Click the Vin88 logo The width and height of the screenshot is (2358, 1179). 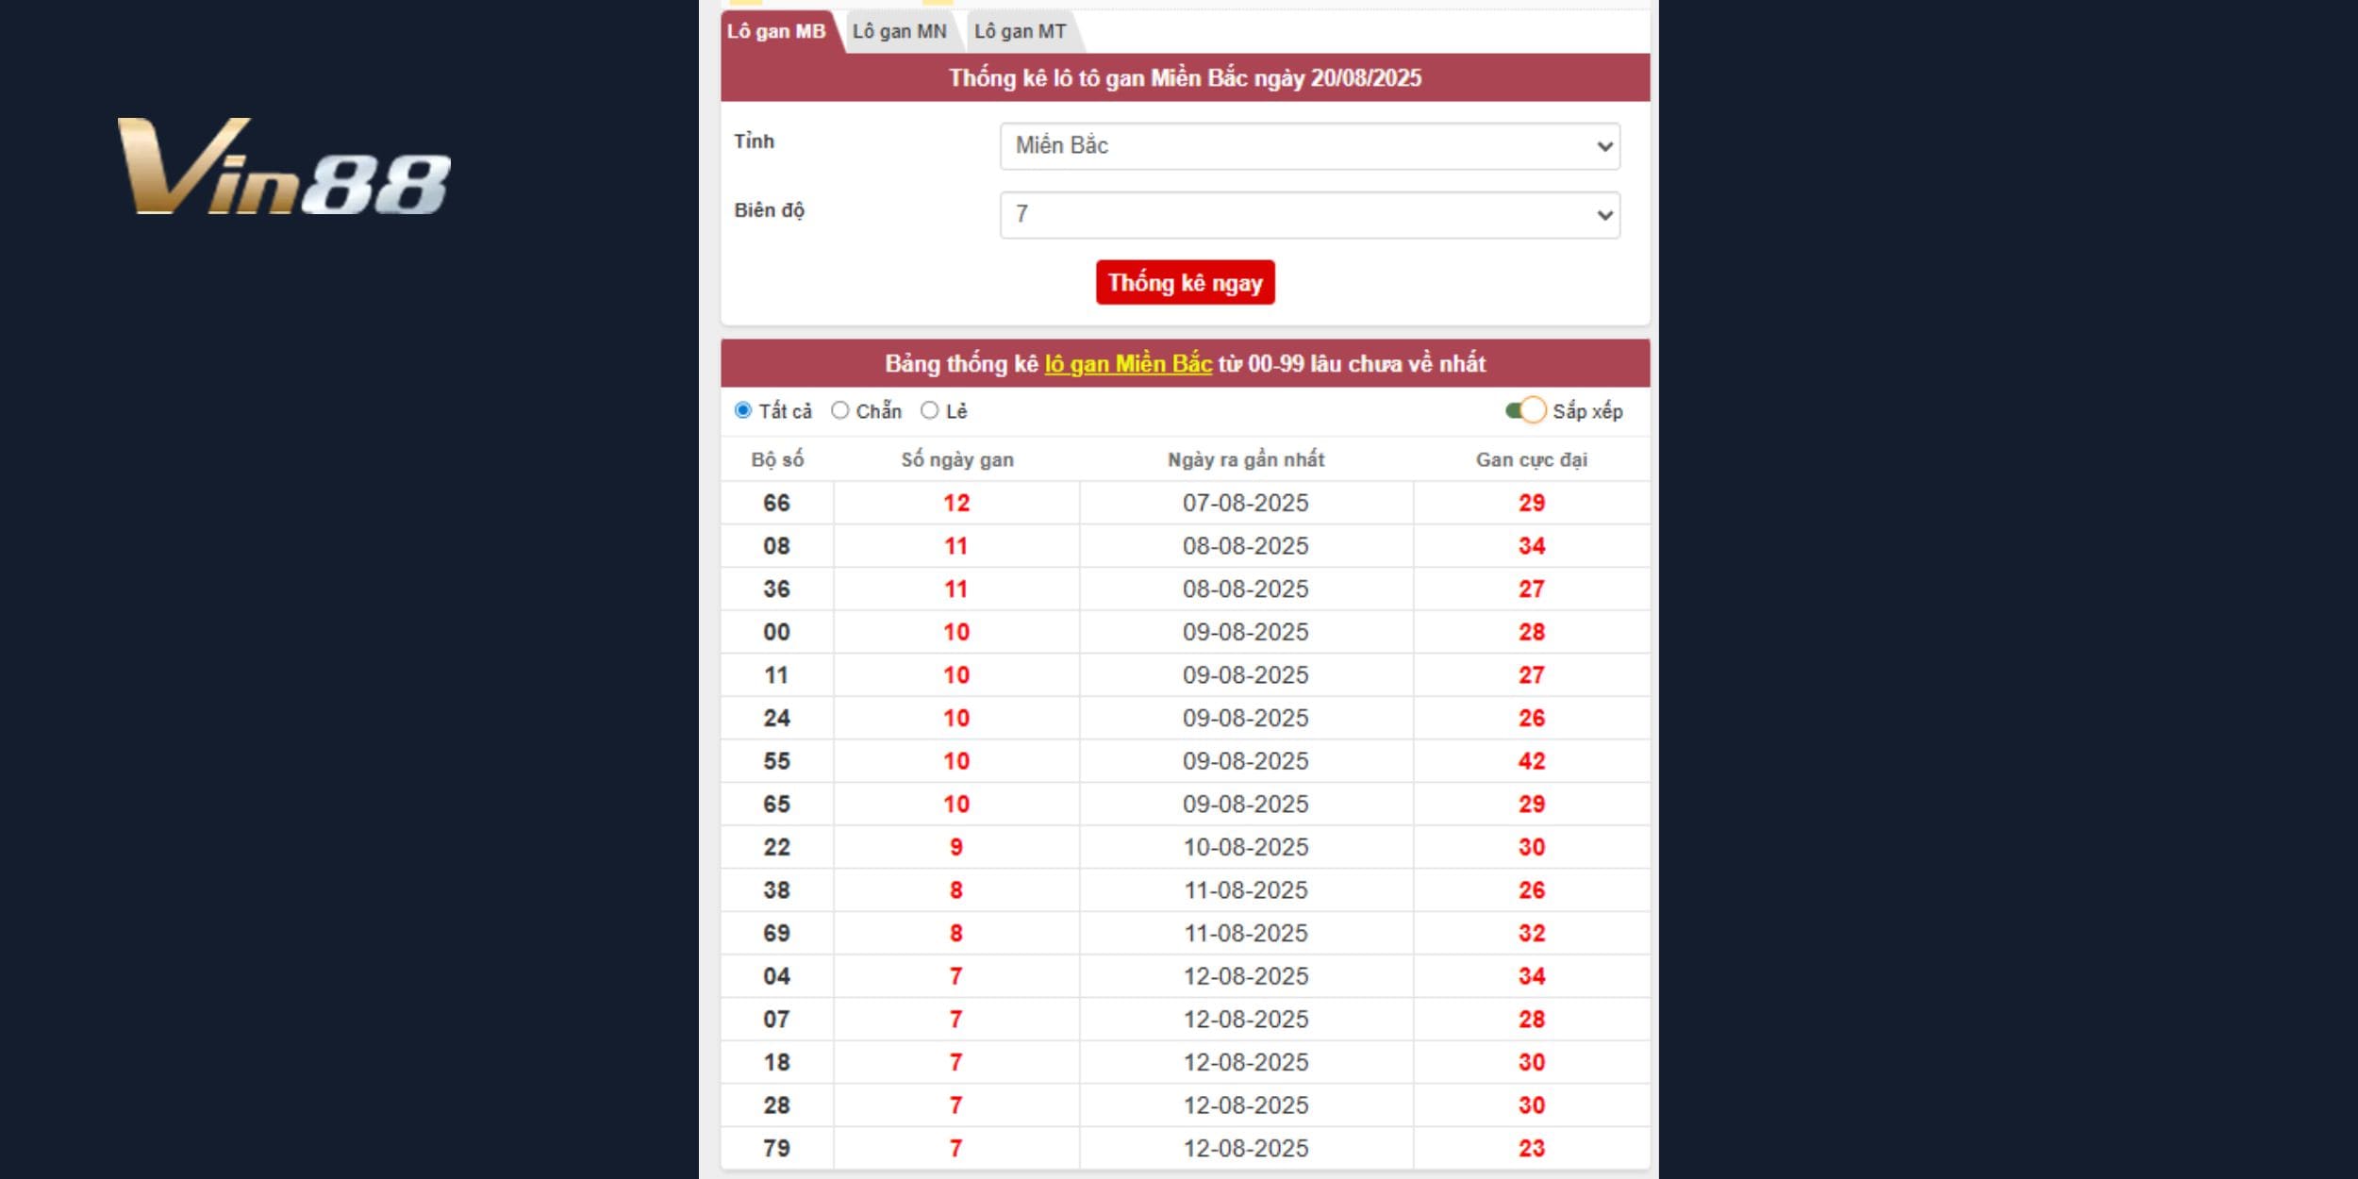point(283,167)
